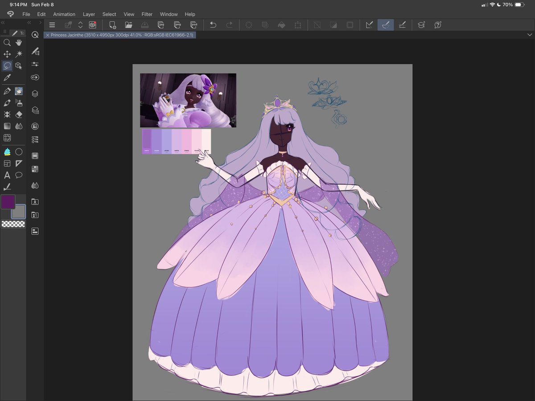Open Clip Studio Support graduation-cap icon

point(421,25)
